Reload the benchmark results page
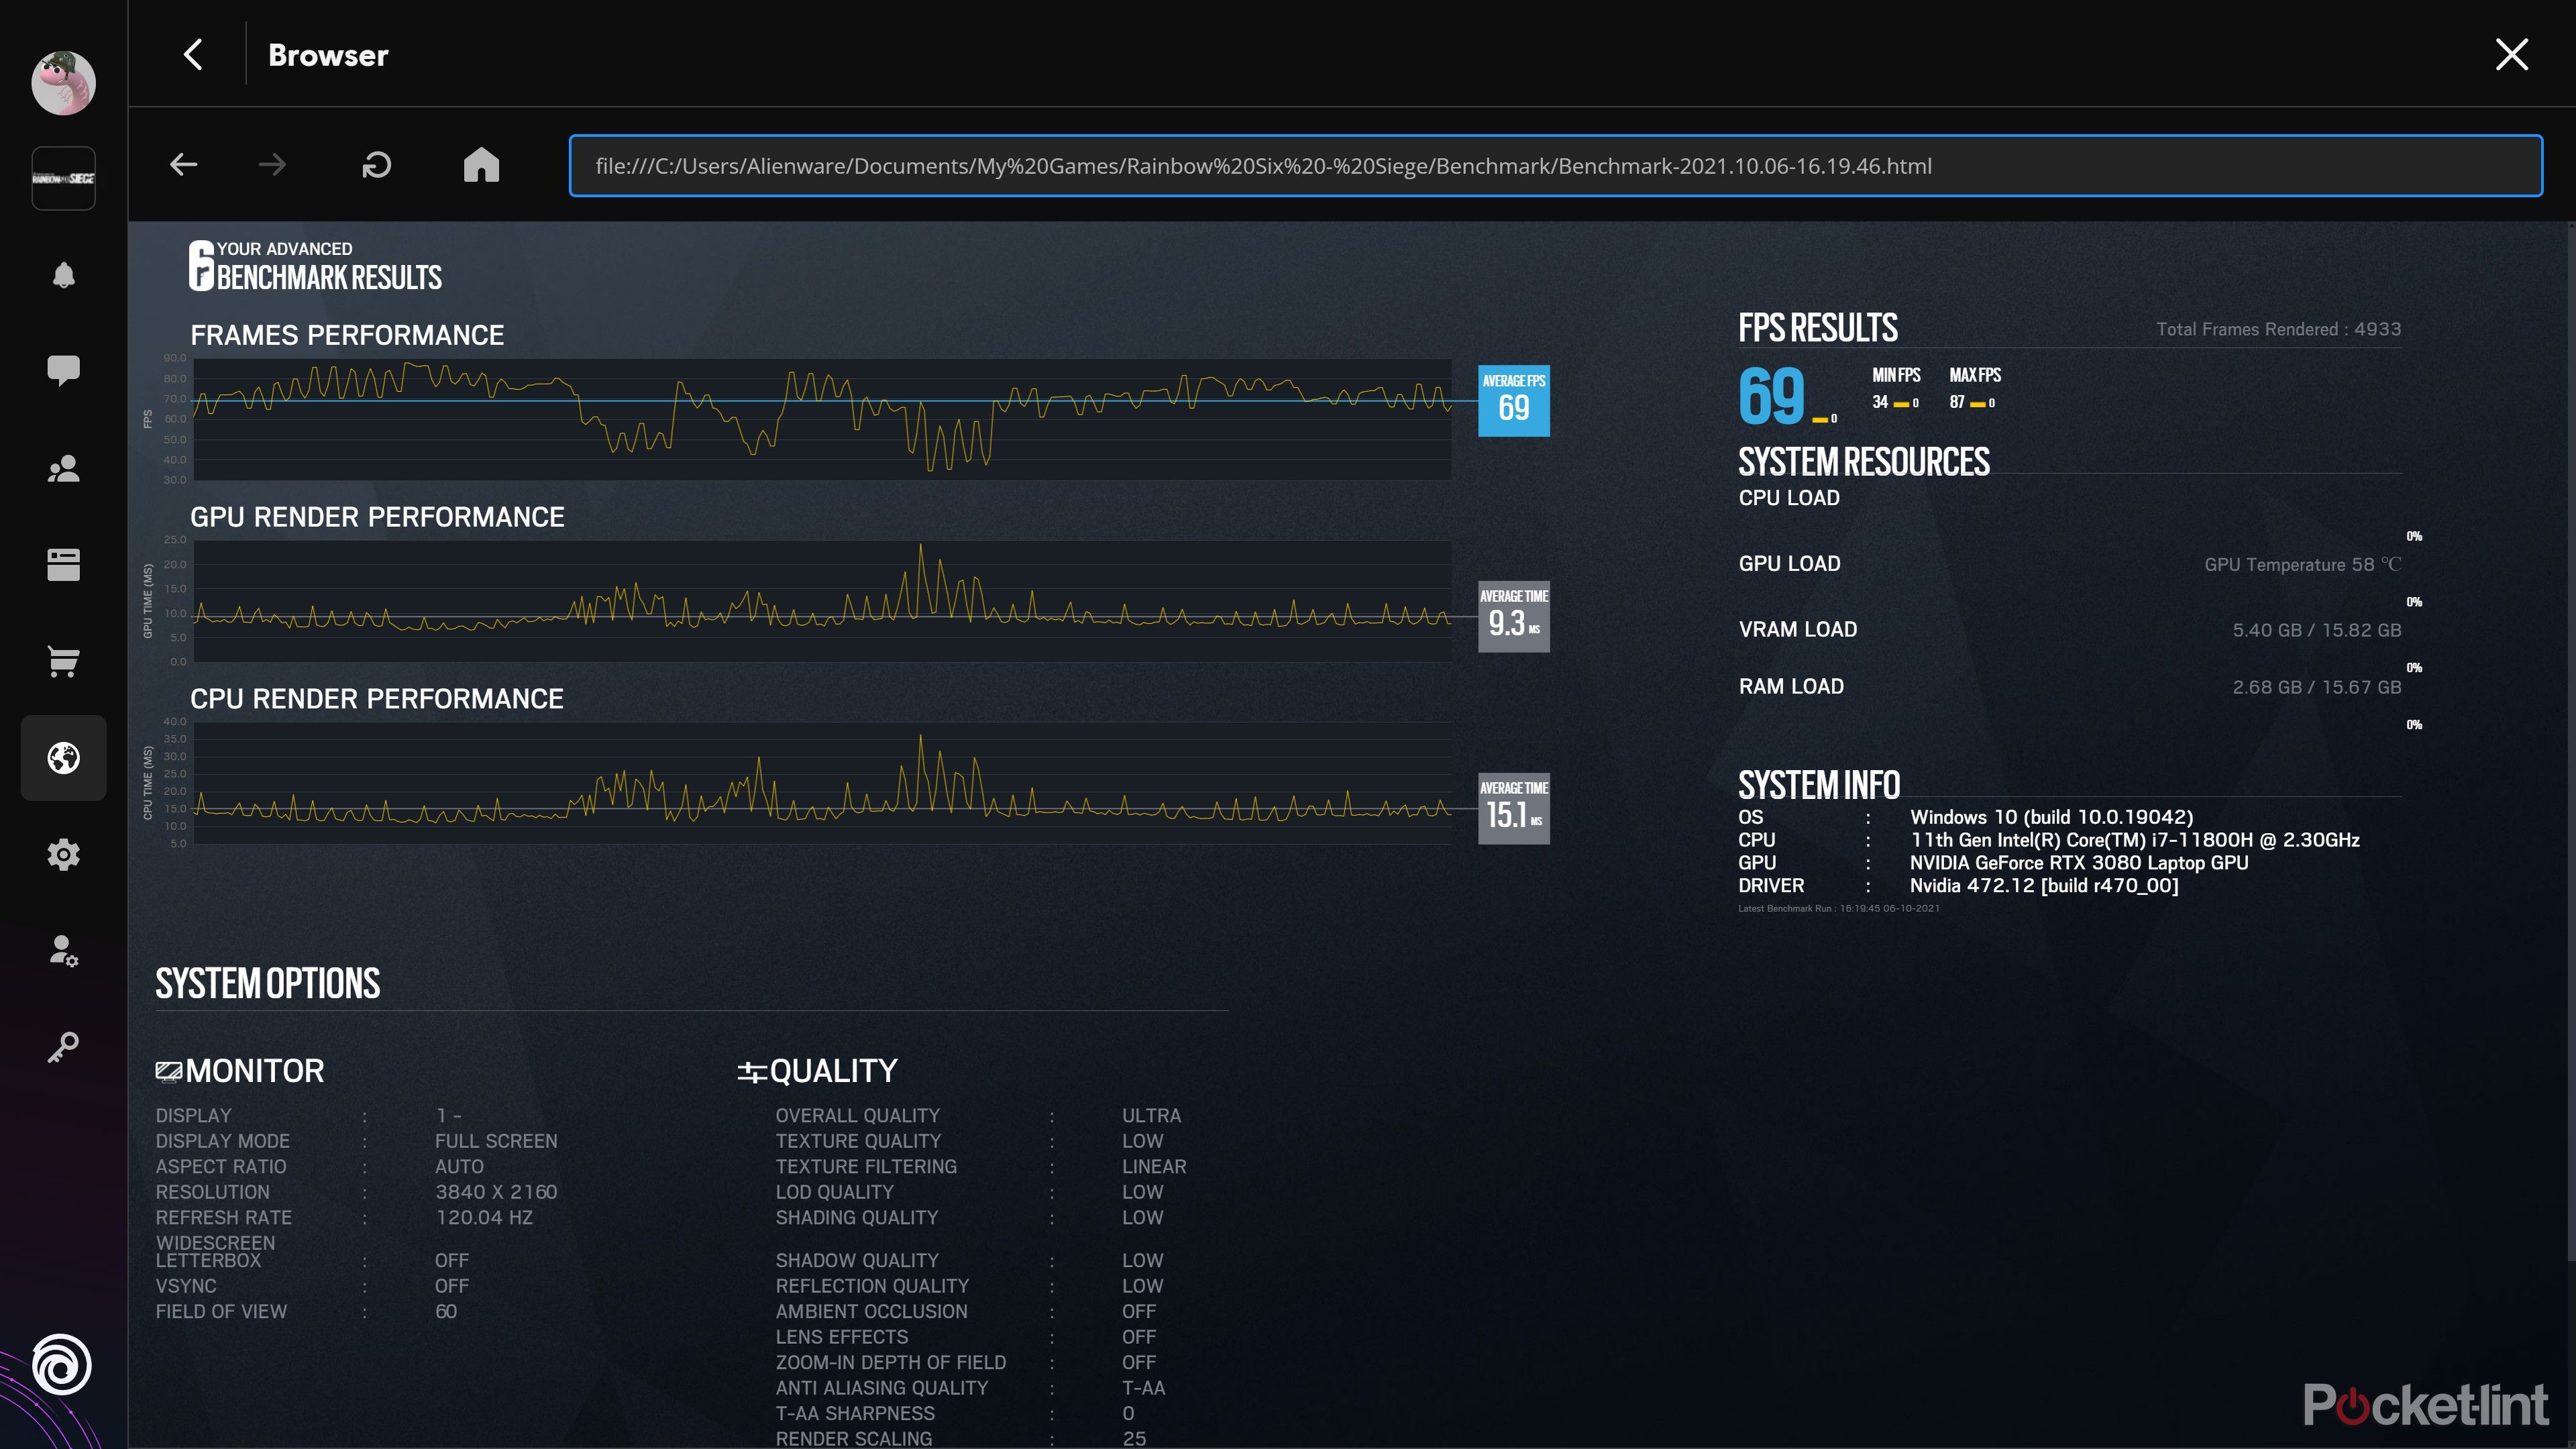Viewport: 2576px width, 1449px height. click(376, 165)
